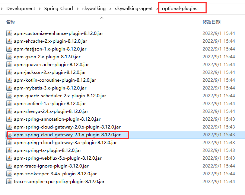Expand chevron before Development breadcrumb
This screenshot has height=195, width=245.
coord(1,9)
